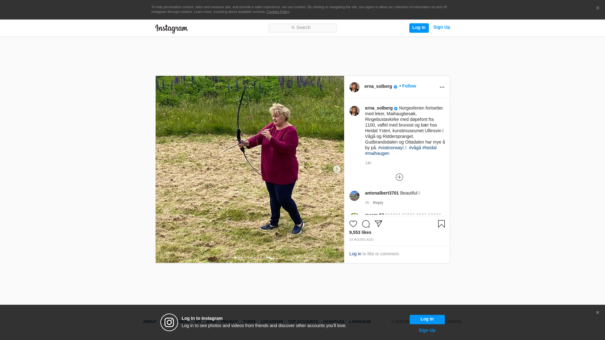Image resolution: width=605 pixels, height=340 pixels.
Task: Open erna_solberg profile picture in post header
Action: tap(354, 87)
